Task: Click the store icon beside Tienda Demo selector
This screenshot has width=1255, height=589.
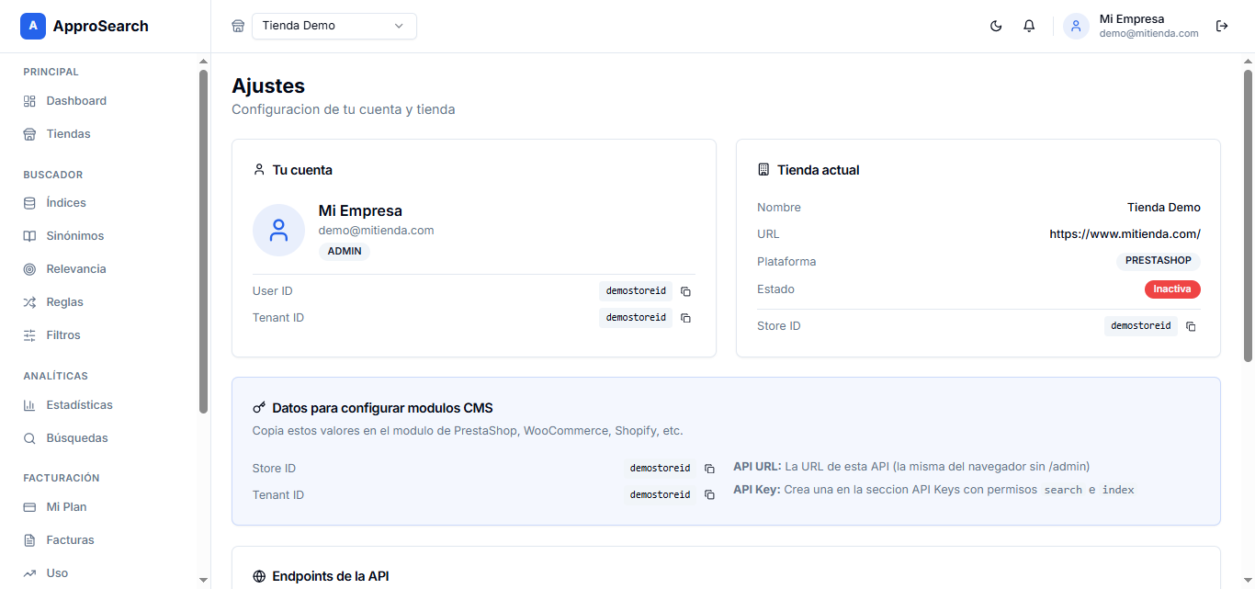Action: 238,26
